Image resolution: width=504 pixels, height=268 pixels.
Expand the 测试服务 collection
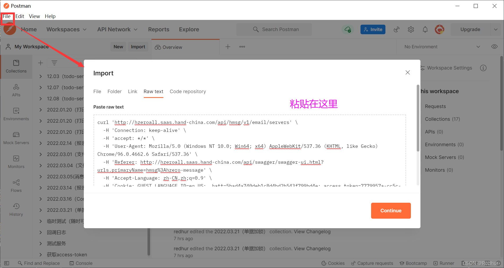tap(41, 244)
